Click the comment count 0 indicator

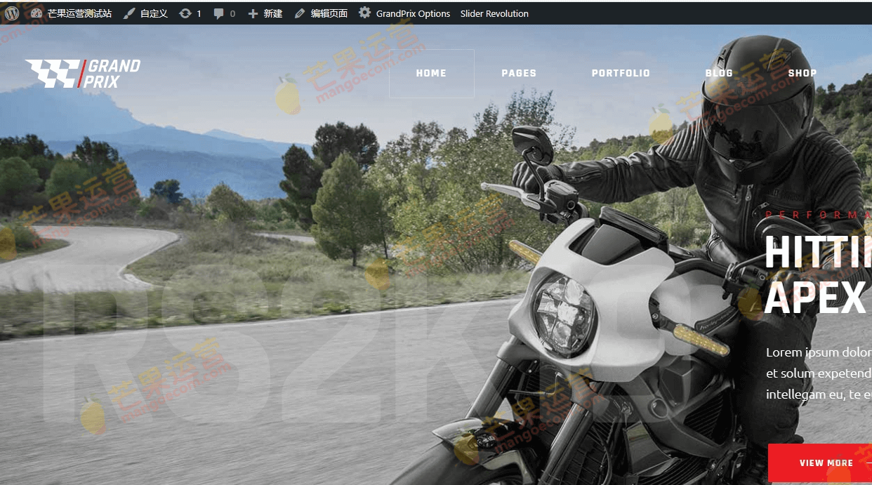pos(232,13)
